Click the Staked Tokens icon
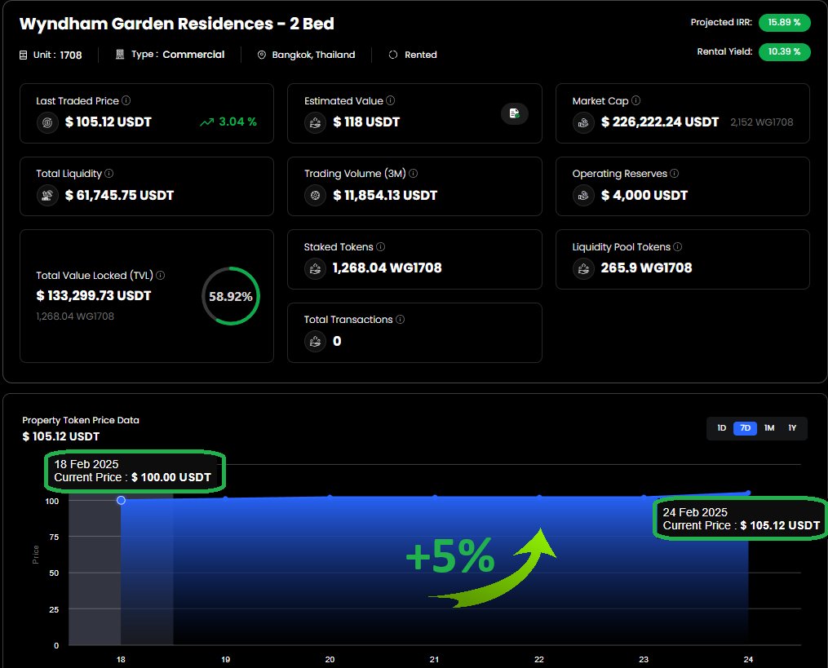Image resolution: width=828 pixels, height=668 pixels. click(x=315, y=268)
